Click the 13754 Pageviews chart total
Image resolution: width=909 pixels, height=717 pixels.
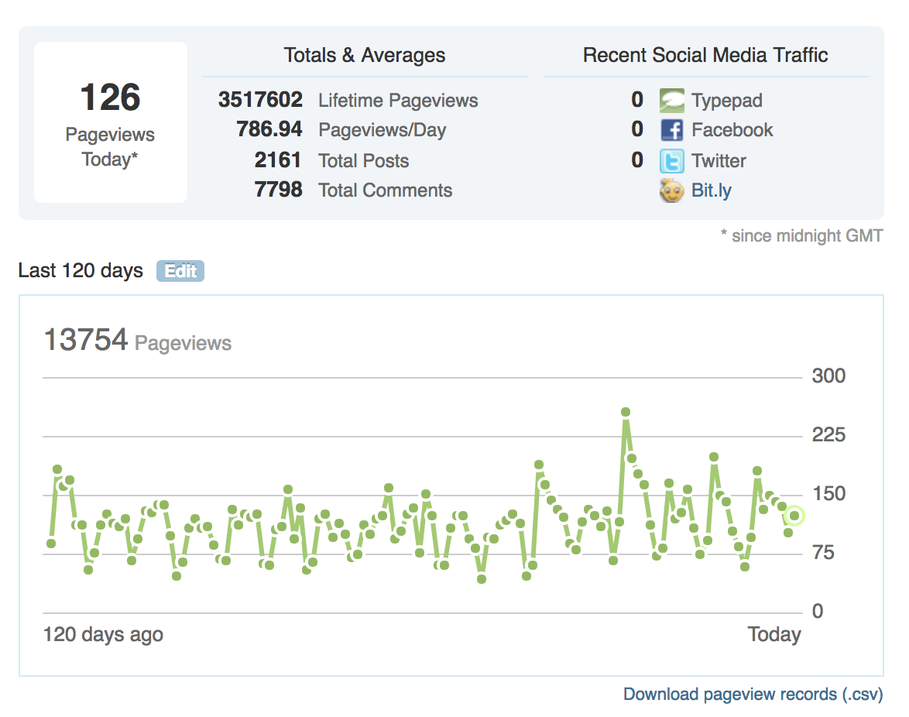click(x=137, y=341)
